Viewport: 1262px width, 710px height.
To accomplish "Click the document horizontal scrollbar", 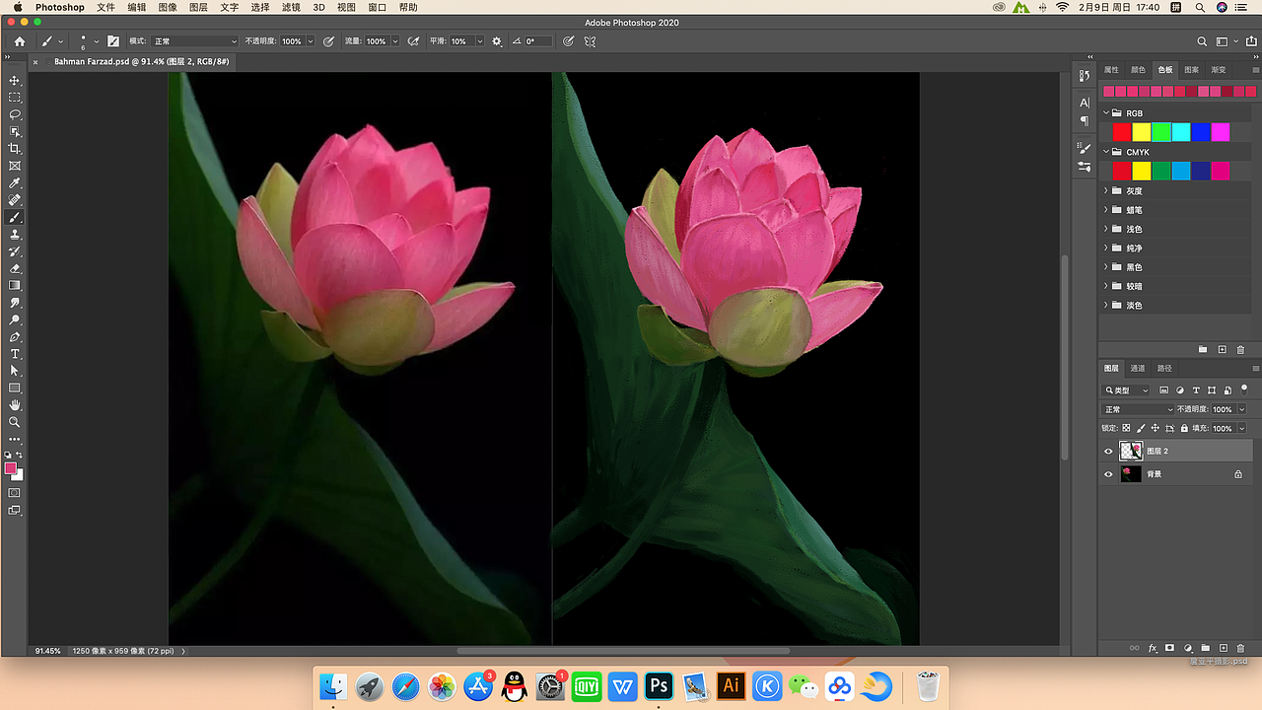I will coord(623,651).
